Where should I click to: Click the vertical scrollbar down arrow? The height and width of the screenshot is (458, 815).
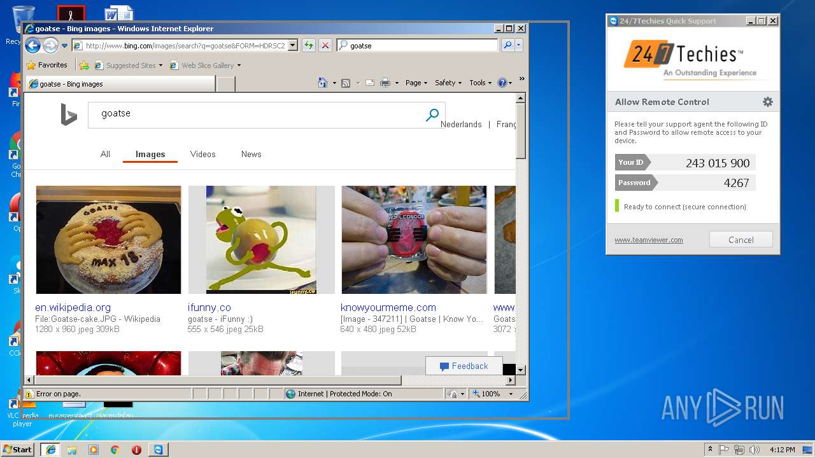tap(521, 370)
